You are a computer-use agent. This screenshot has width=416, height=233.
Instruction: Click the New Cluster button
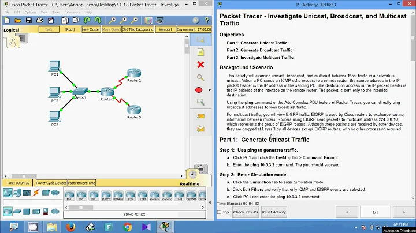[91, 29]
